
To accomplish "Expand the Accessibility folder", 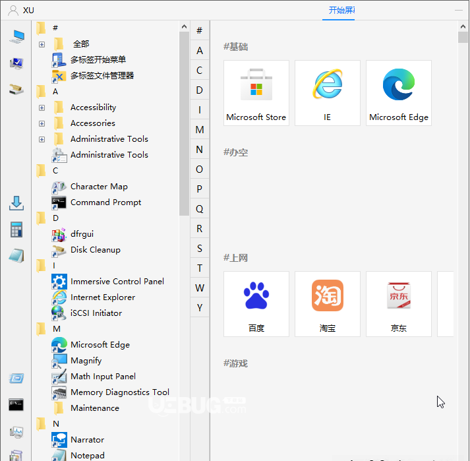I will click(42, 108).
